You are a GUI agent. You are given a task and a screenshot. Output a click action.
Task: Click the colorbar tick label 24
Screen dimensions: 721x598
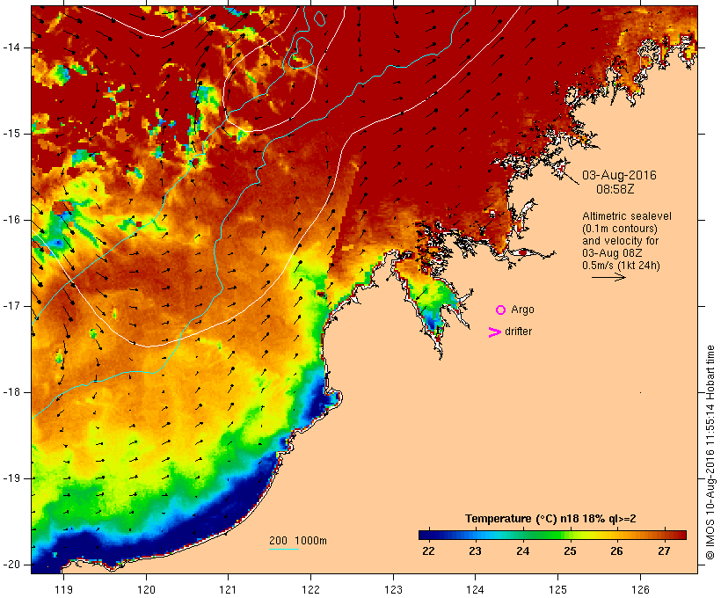pyautogui.click(x=523, y=551)
